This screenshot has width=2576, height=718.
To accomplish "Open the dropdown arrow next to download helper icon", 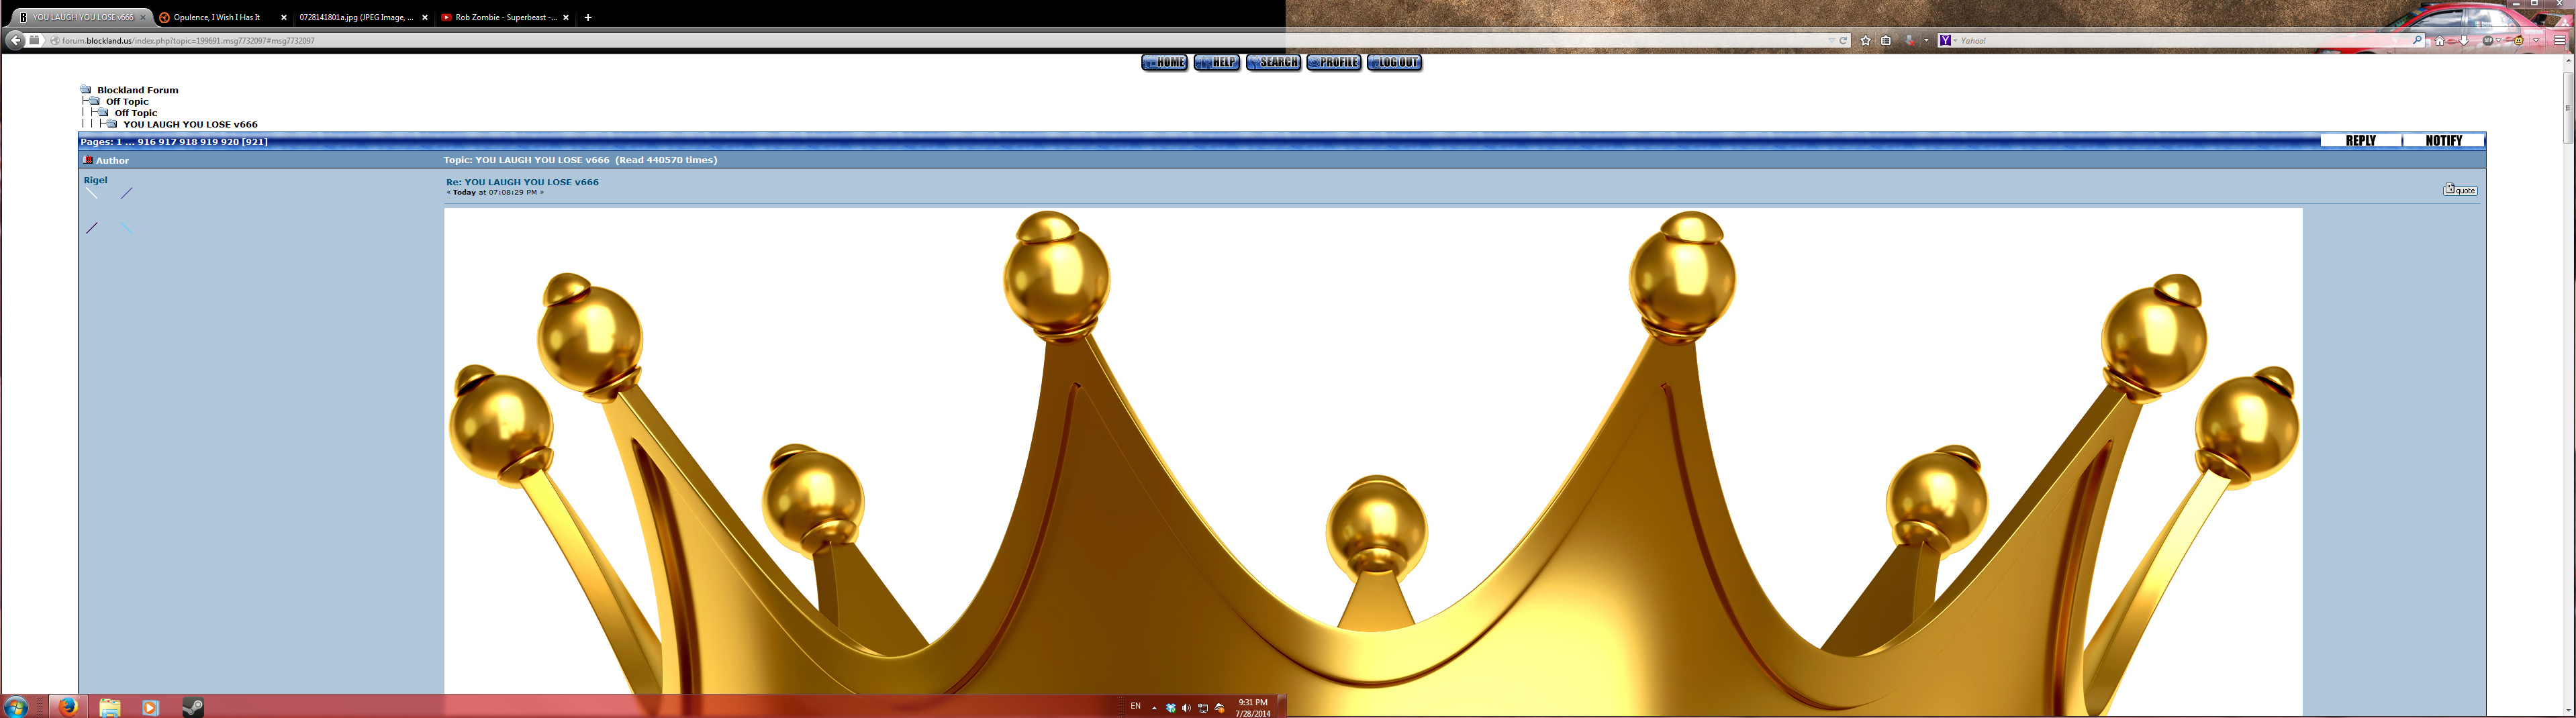I will pos(1927,41).
